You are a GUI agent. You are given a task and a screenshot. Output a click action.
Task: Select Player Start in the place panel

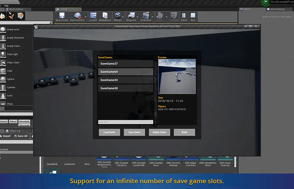[x=16, y=63]
